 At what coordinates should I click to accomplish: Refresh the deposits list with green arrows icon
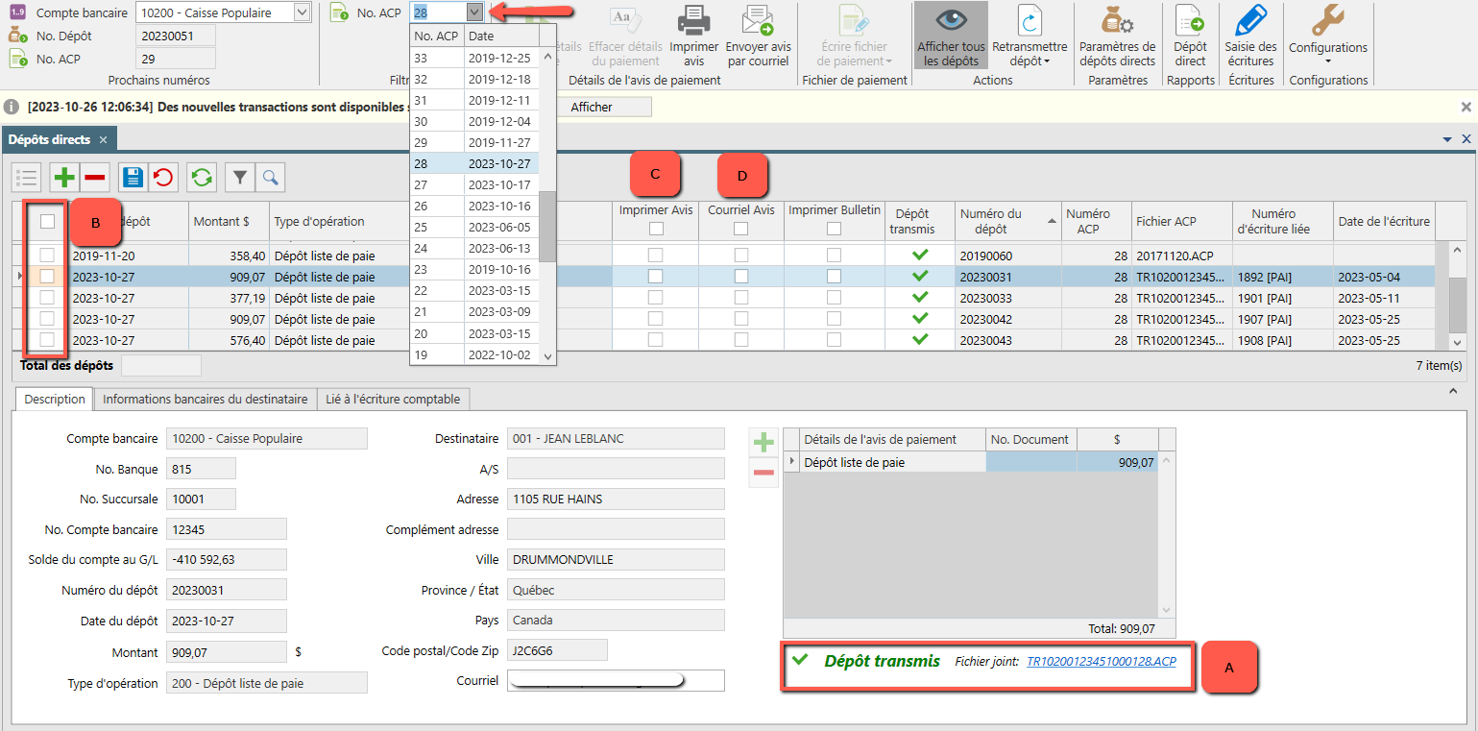(x=202, y=177)
